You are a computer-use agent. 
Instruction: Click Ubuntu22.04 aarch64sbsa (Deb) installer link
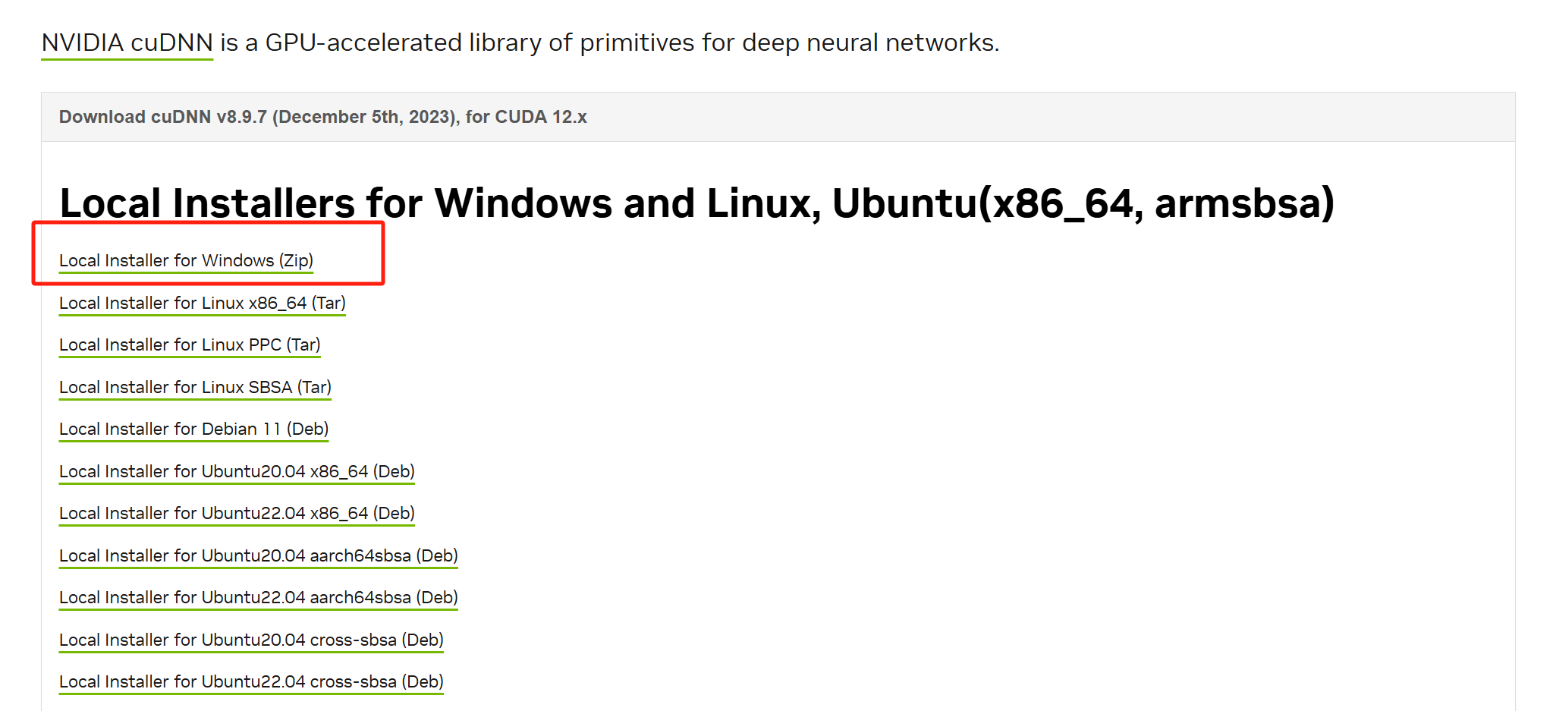pyautogui.click(x=259, y=598)
